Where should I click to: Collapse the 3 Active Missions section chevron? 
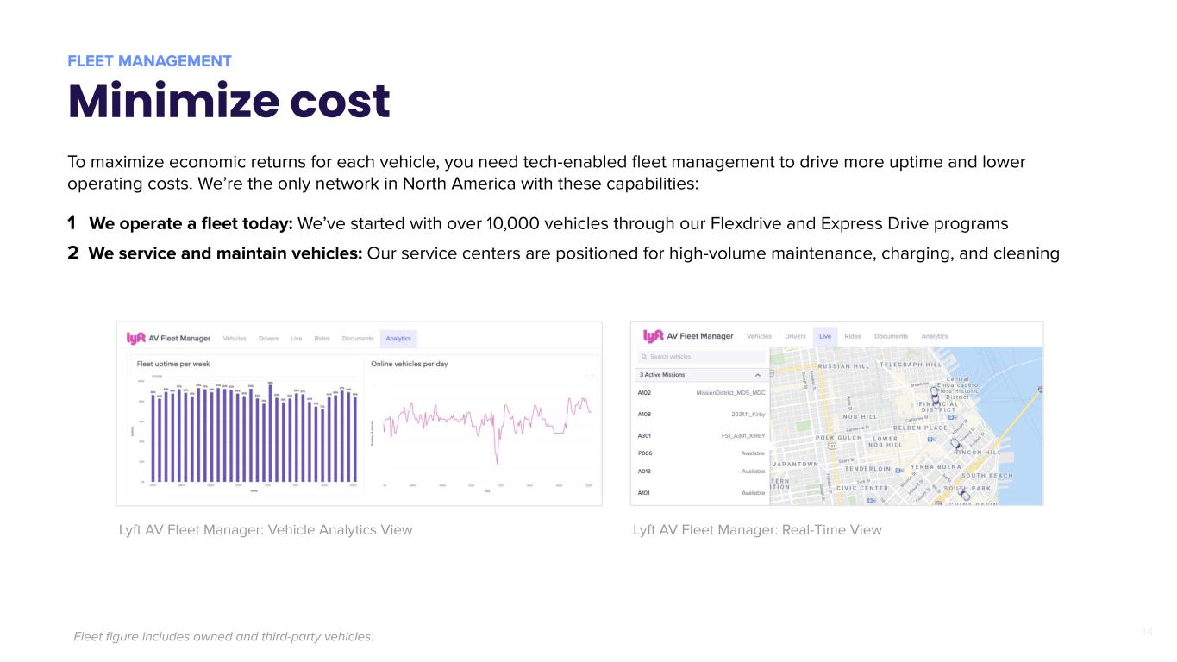coord(757,375)
